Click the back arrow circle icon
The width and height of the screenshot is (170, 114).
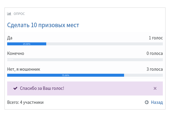click(x=146, y=102)
